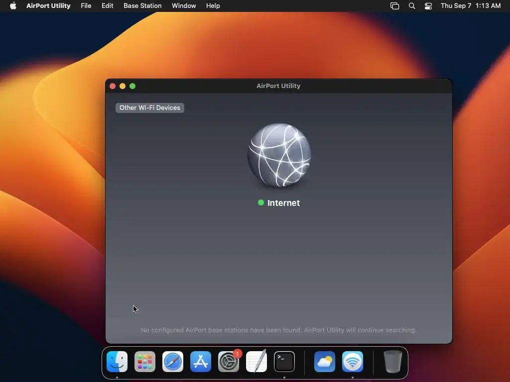Open Finder from the Dock
Screen dimensions: 510x382
point(117,361)
